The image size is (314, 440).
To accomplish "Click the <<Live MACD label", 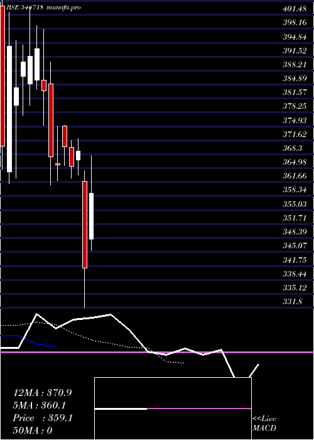I will [264, 424].
